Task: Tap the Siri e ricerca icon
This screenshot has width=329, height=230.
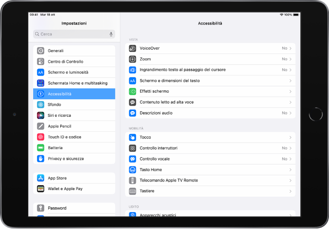Action: pyautogui.click(x=40, y=116)
